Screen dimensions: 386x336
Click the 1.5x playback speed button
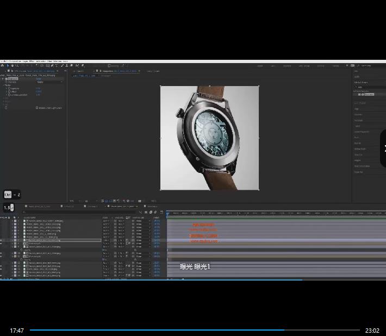[9, 207]
